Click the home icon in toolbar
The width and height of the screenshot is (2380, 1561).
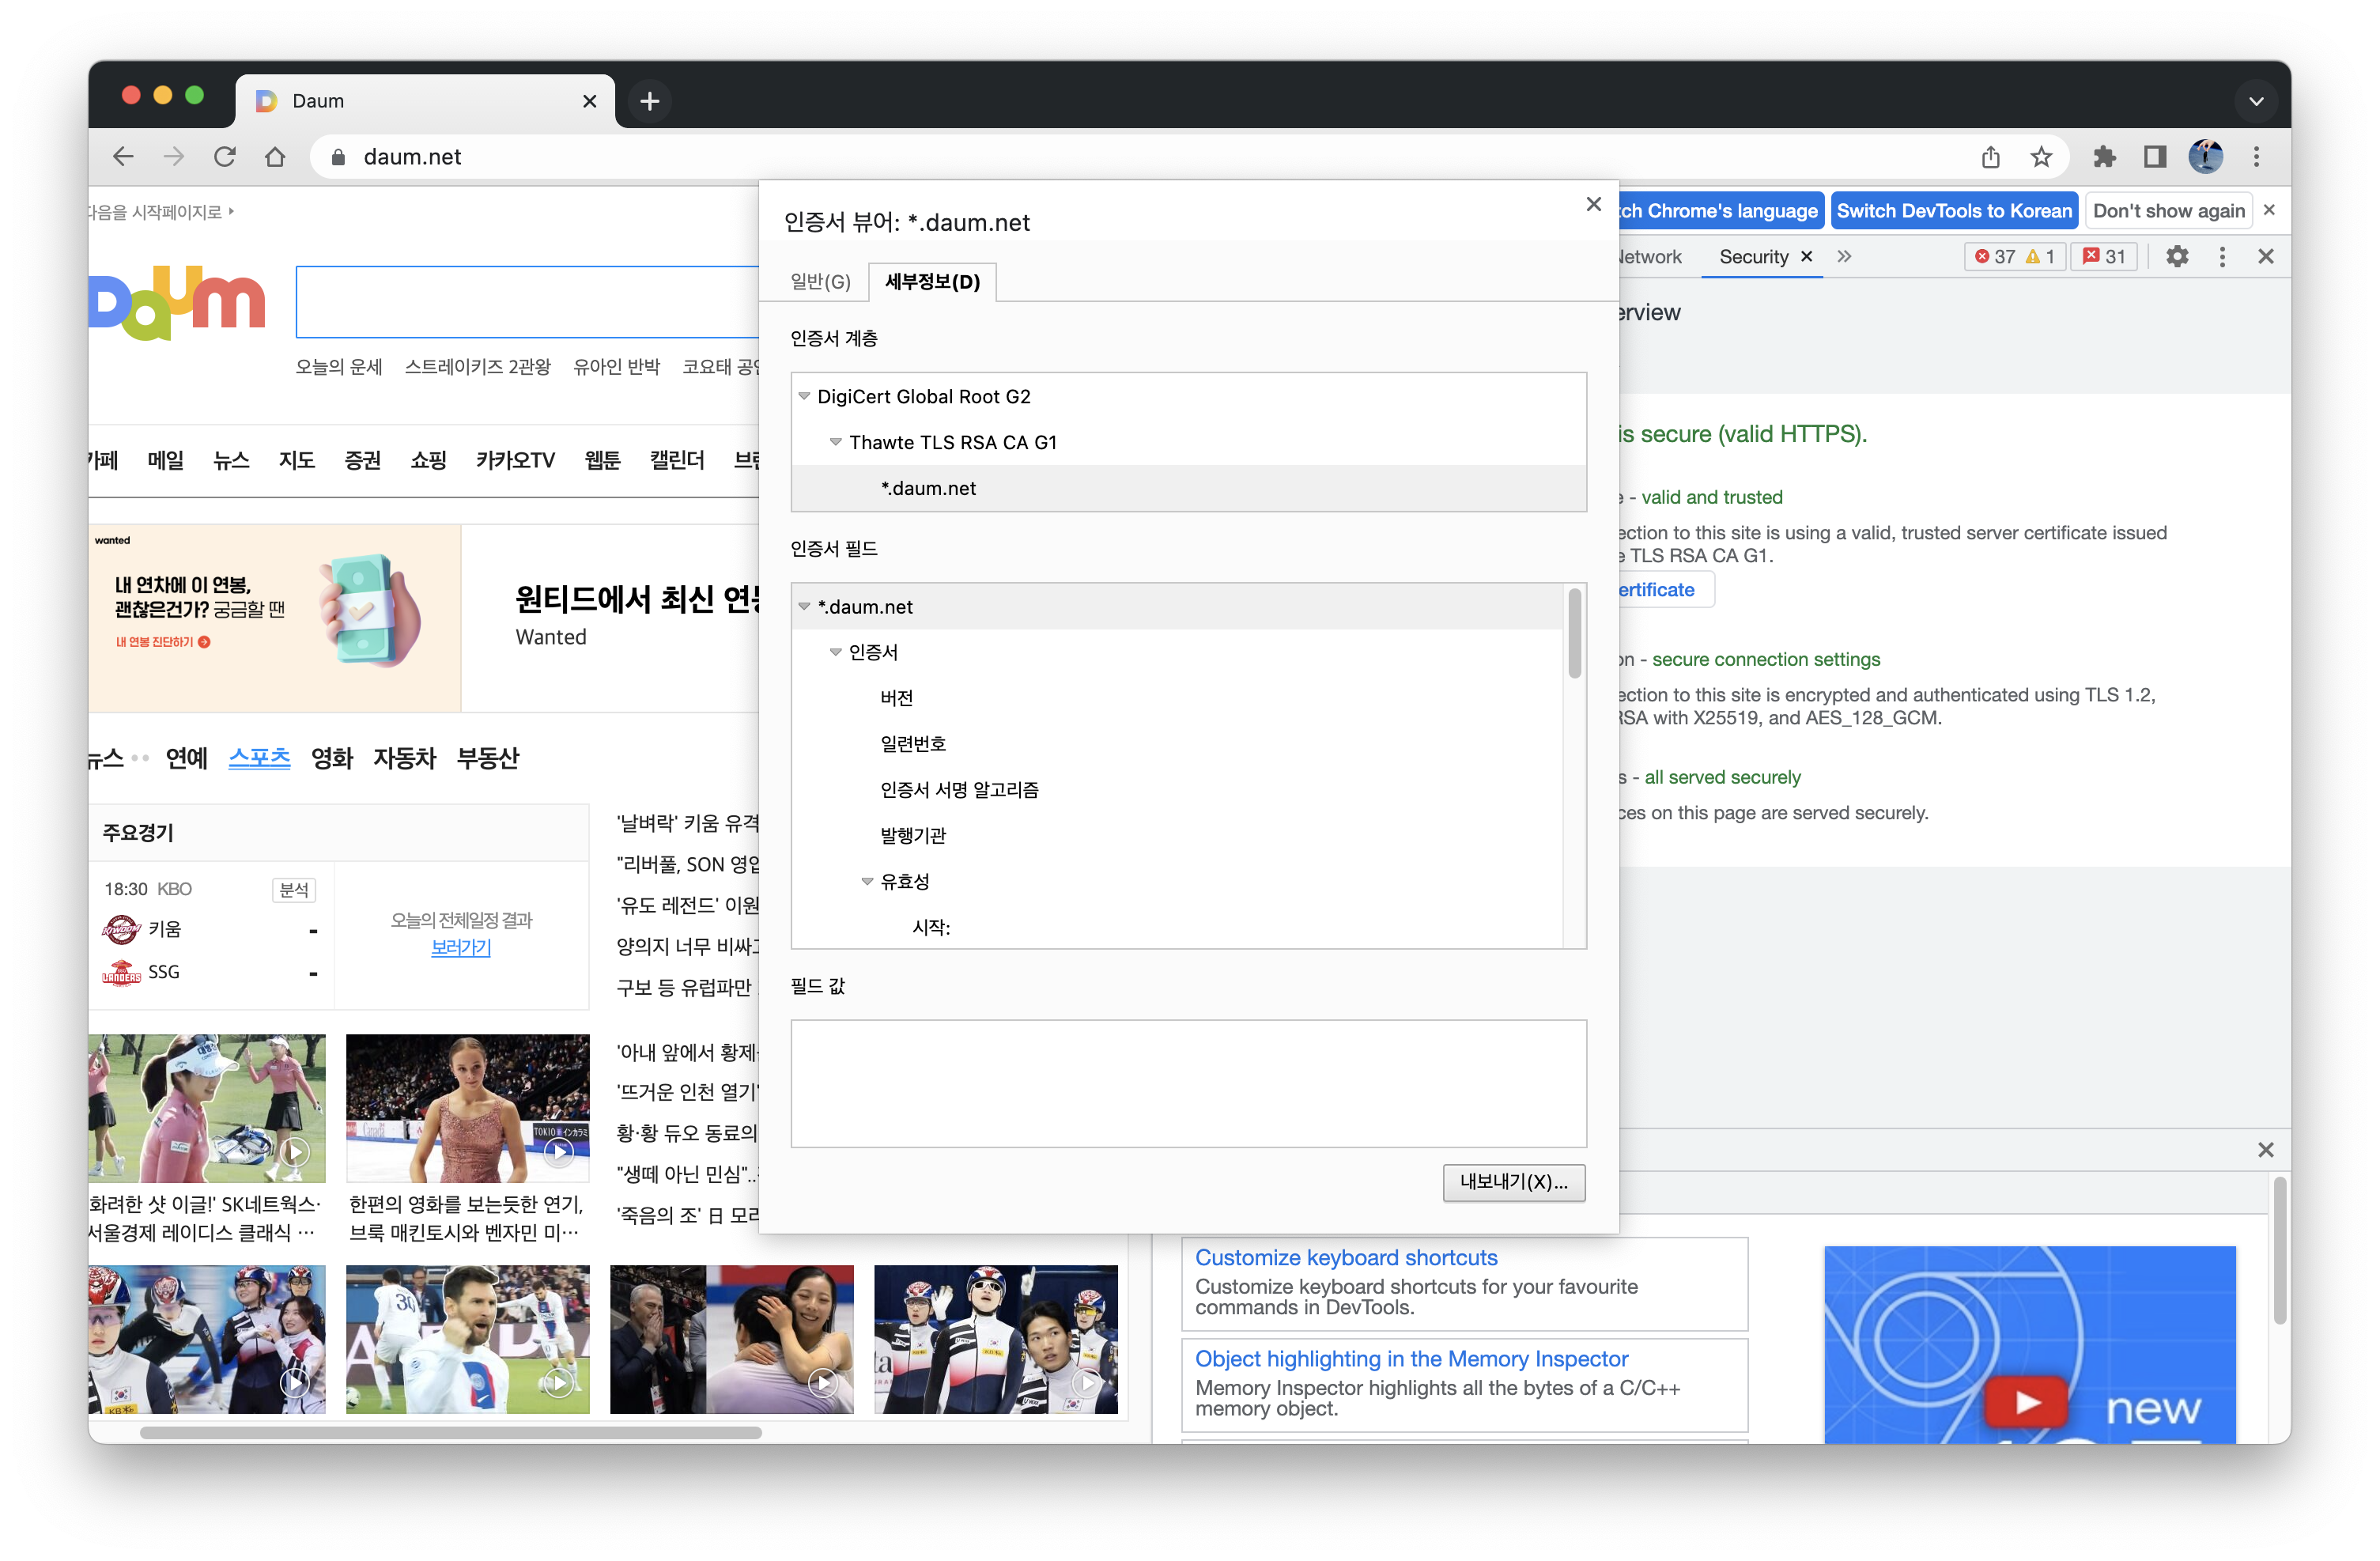pyautogui.click(x=275, y=157)
